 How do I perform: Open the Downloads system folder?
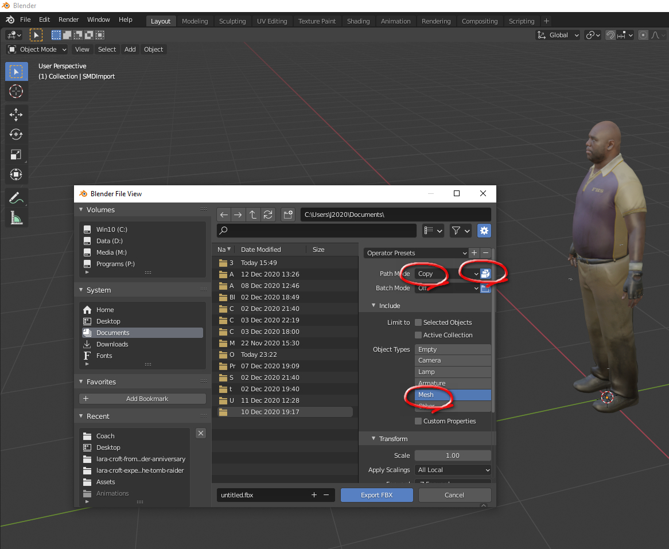pos(142,344)
